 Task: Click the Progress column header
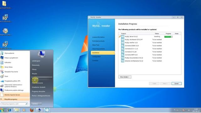pos(168,34)
